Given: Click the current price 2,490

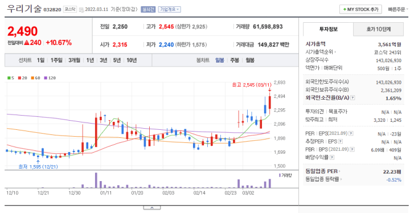Looking at the screenshot, I should (x=23, y=31).
